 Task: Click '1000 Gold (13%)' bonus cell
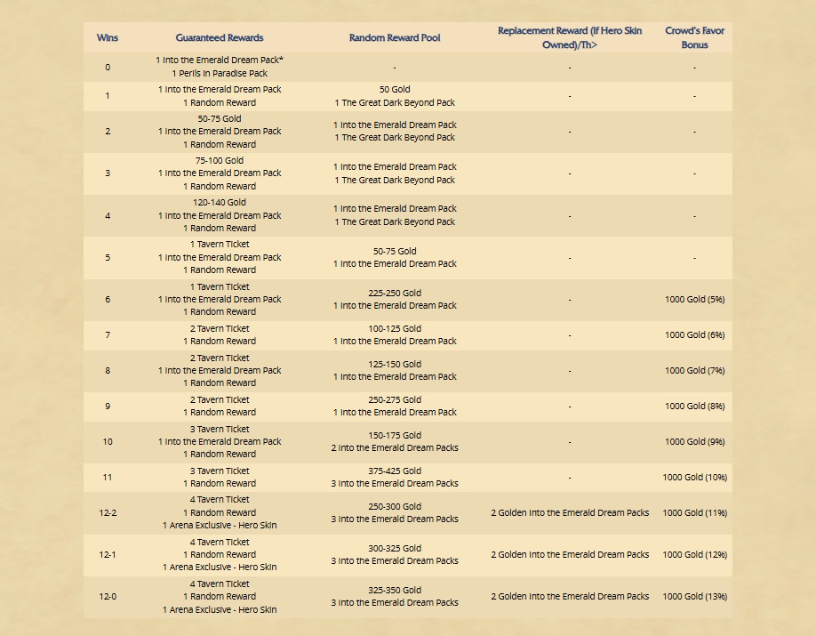694,596
